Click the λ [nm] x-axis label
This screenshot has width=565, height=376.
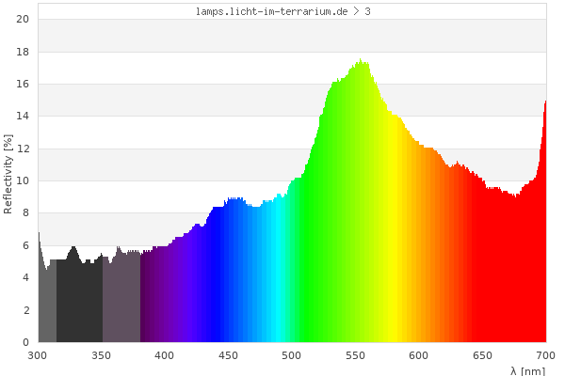pyautogui.click(x=541, y=370)
